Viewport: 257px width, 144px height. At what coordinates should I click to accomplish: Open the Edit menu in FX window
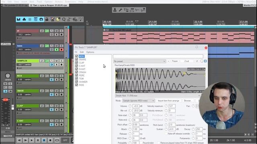[x=82, y=52]
